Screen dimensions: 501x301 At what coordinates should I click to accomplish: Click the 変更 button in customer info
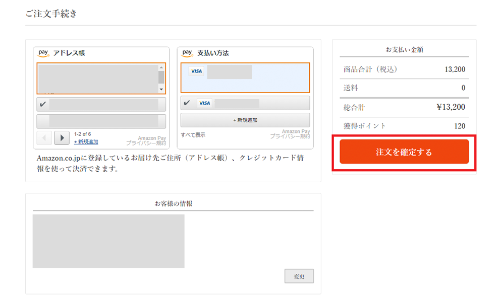coord(299,276)
